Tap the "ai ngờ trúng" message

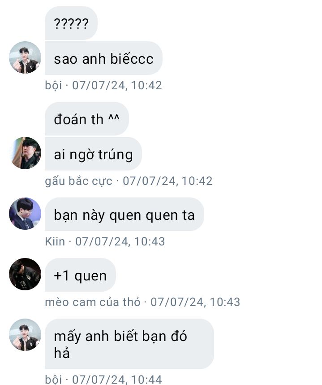coord(93,154)
